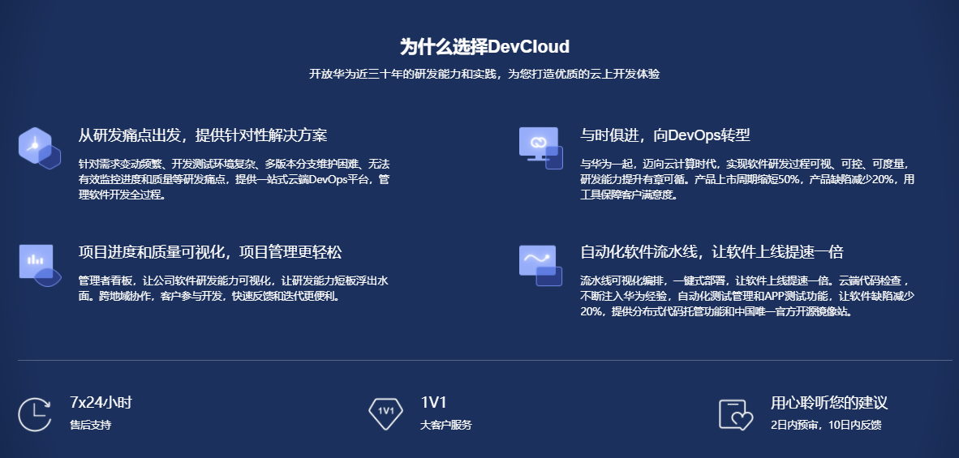Click the paragraph starting 管理者看板
Screen dimensions: 959x458
coord(233,289)
